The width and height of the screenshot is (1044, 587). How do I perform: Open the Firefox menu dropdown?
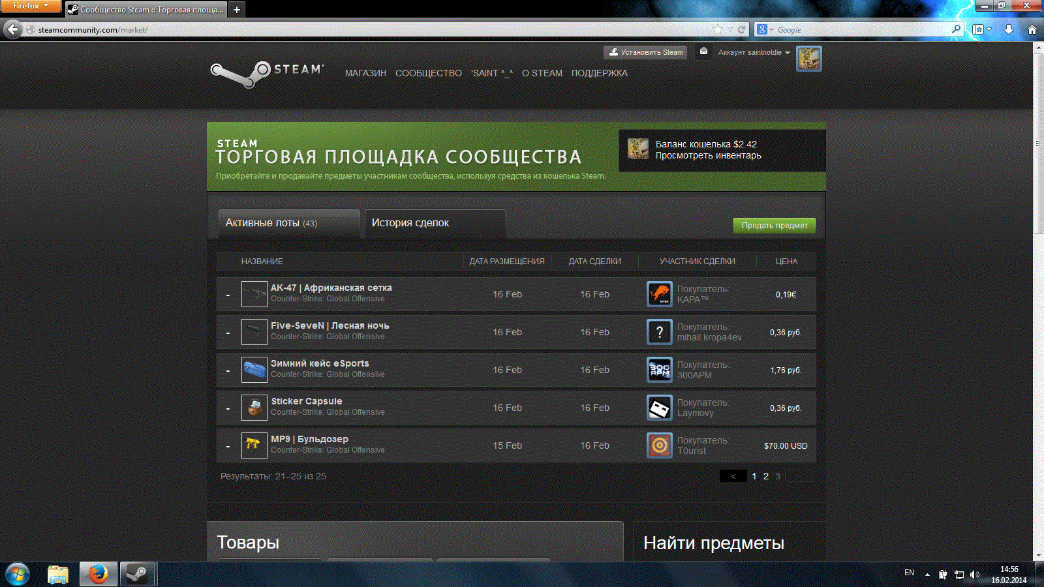point(30,6)
